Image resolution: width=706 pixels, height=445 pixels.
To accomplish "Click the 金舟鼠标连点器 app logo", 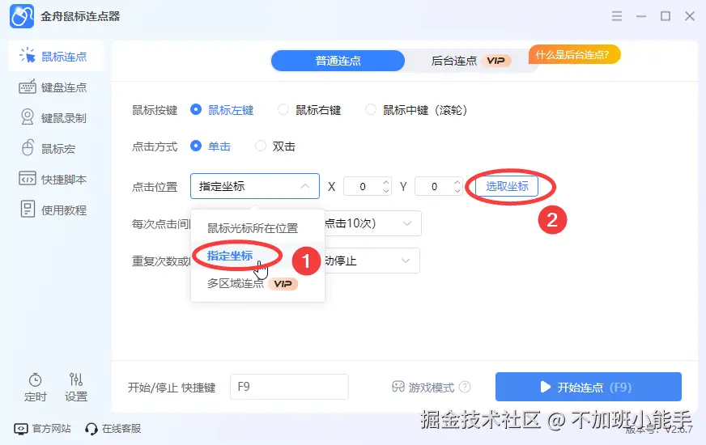I will click(x=22, y=16).
